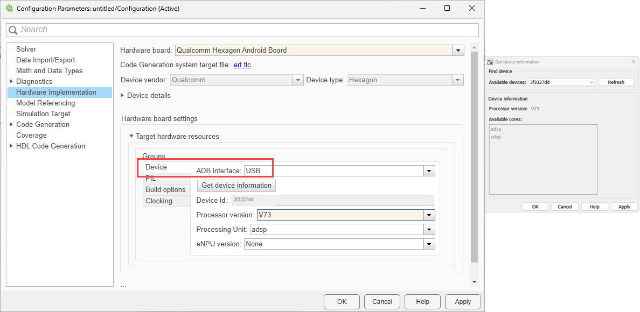Select Solver in the left tree
Screen dimensions: 640x312
pyautogui.click(x=26, y=49)
